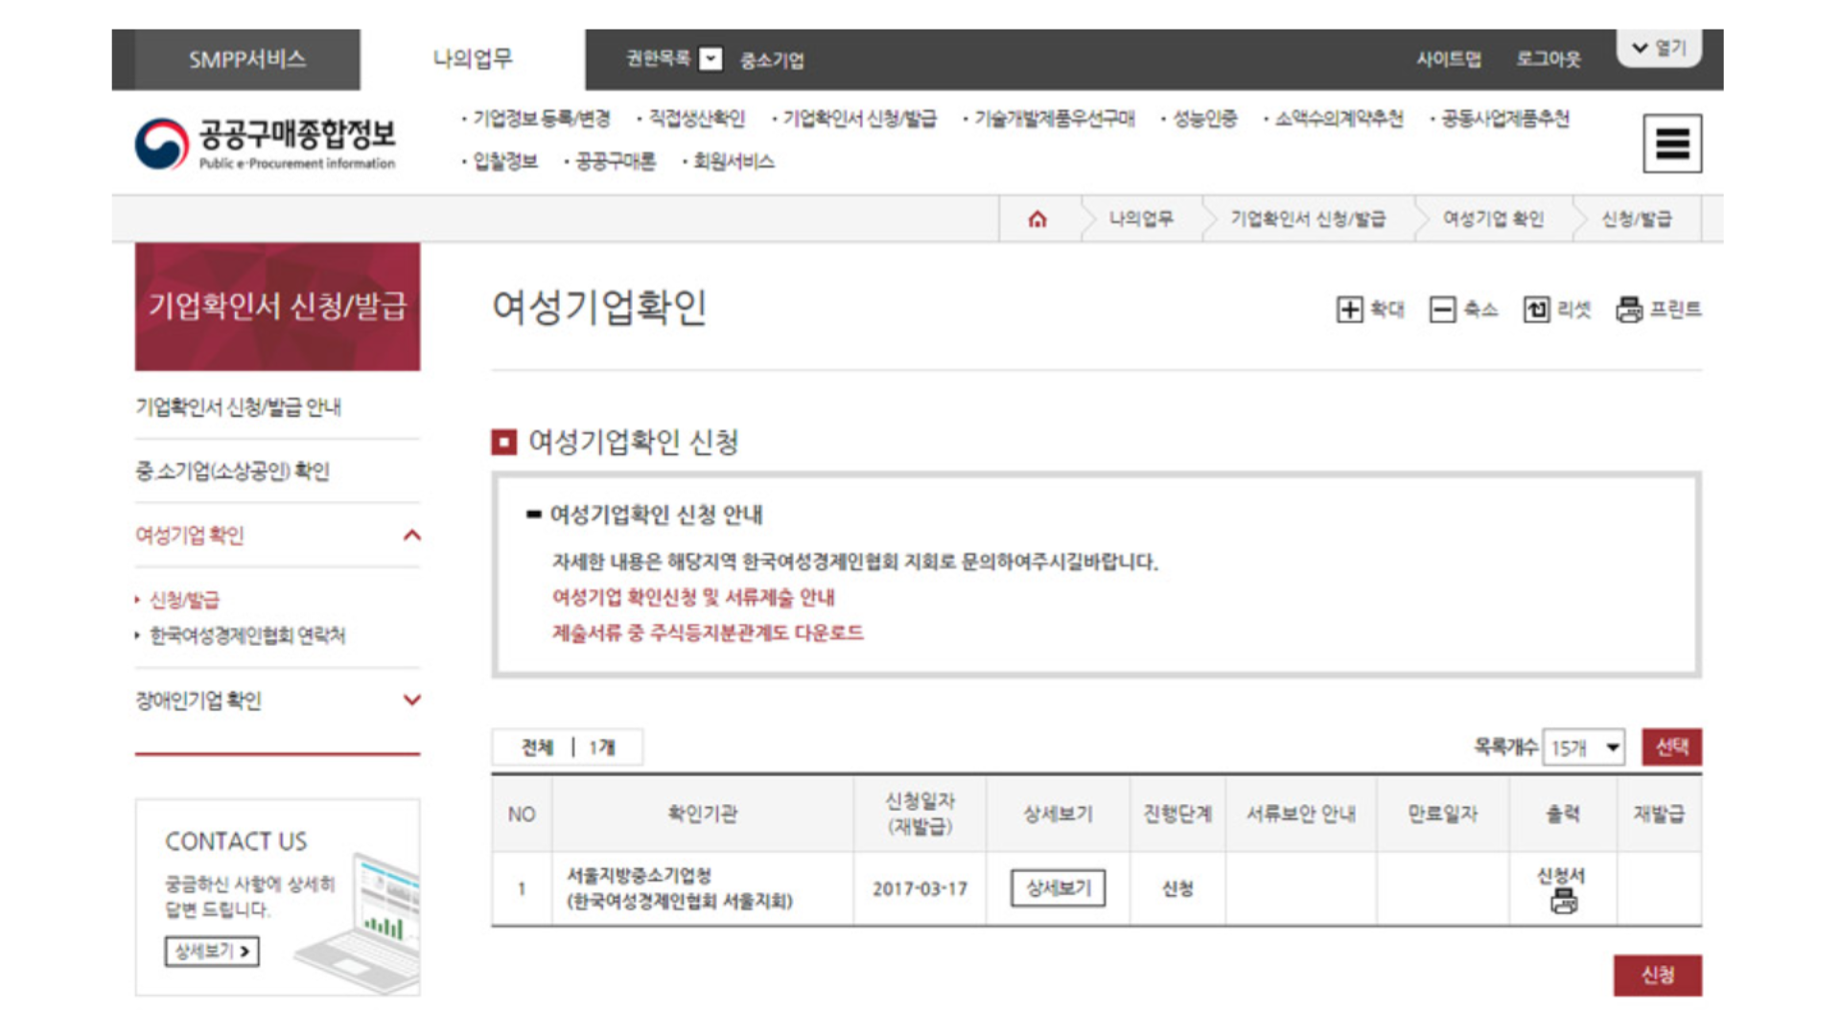Screen dimensions: 1841x1035
Task: Expand the top 열기 toggle
Action: [1659, 48]
